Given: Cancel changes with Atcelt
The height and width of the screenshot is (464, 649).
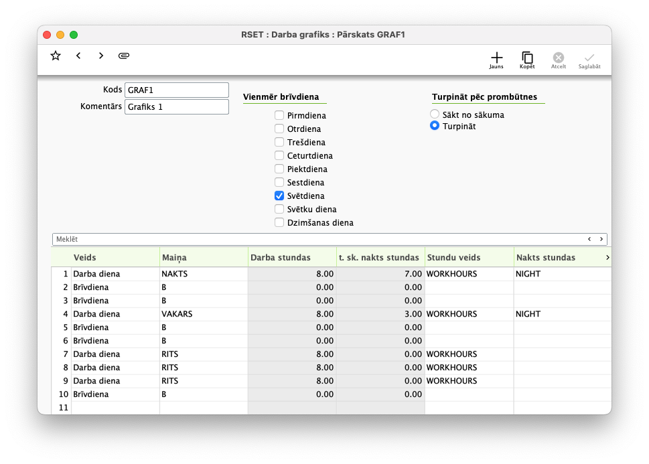Looking at the screenshot, I should (x=559, y=60).
